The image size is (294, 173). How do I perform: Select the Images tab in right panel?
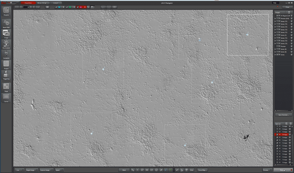tap(280, 13)
